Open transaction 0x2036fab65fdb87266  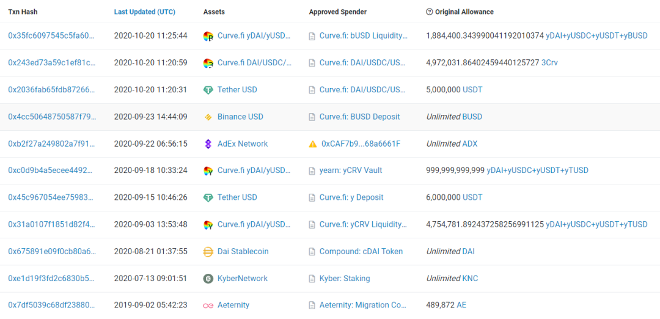pyautogui.click(x=52, y=90)
